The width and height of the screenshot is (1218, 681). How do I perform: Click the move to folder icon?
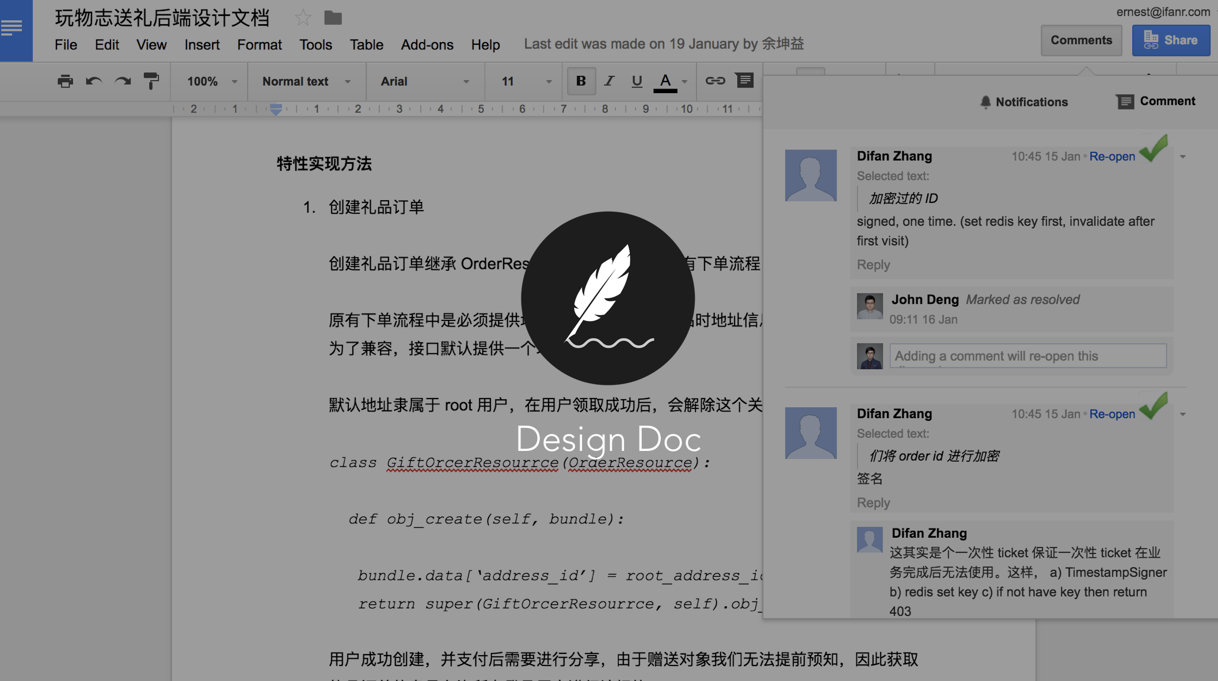(x=333, y=18)
